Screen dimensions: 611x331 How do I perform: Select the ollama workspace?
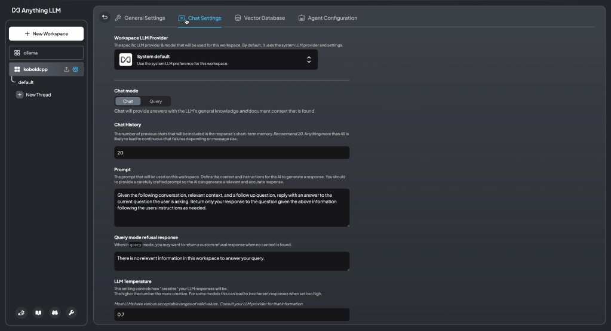pyautogui.click(x=46, y=52)
